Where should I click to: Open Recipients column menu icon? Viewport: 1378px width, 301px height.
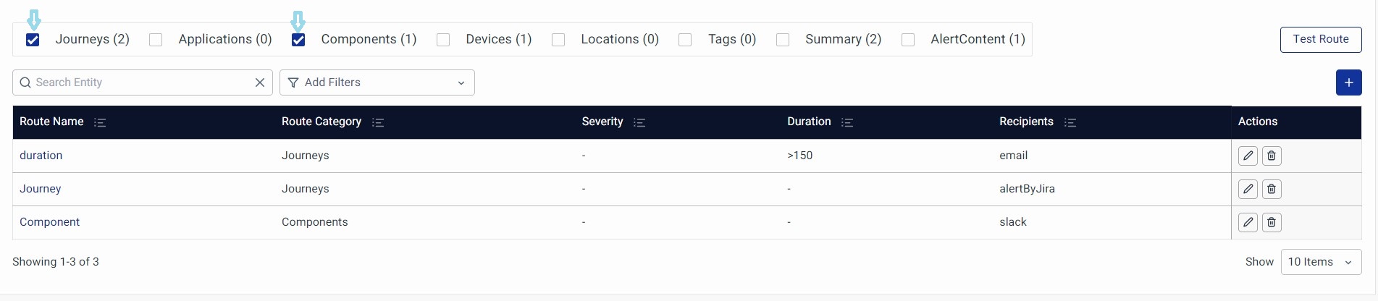[1070, 122]
